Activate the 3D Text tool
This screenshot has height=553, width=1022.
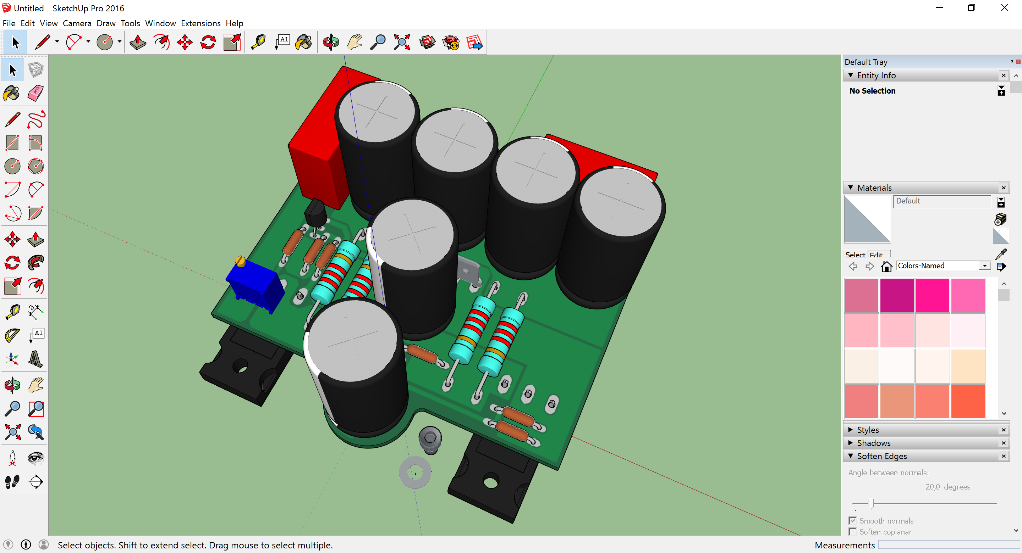(36, 359)
